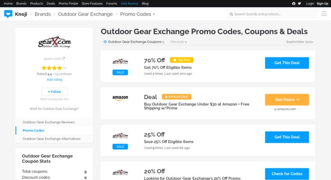Click the Knoji chat bubble logo
Screen dimensions: 331x180
click(8, 14)
